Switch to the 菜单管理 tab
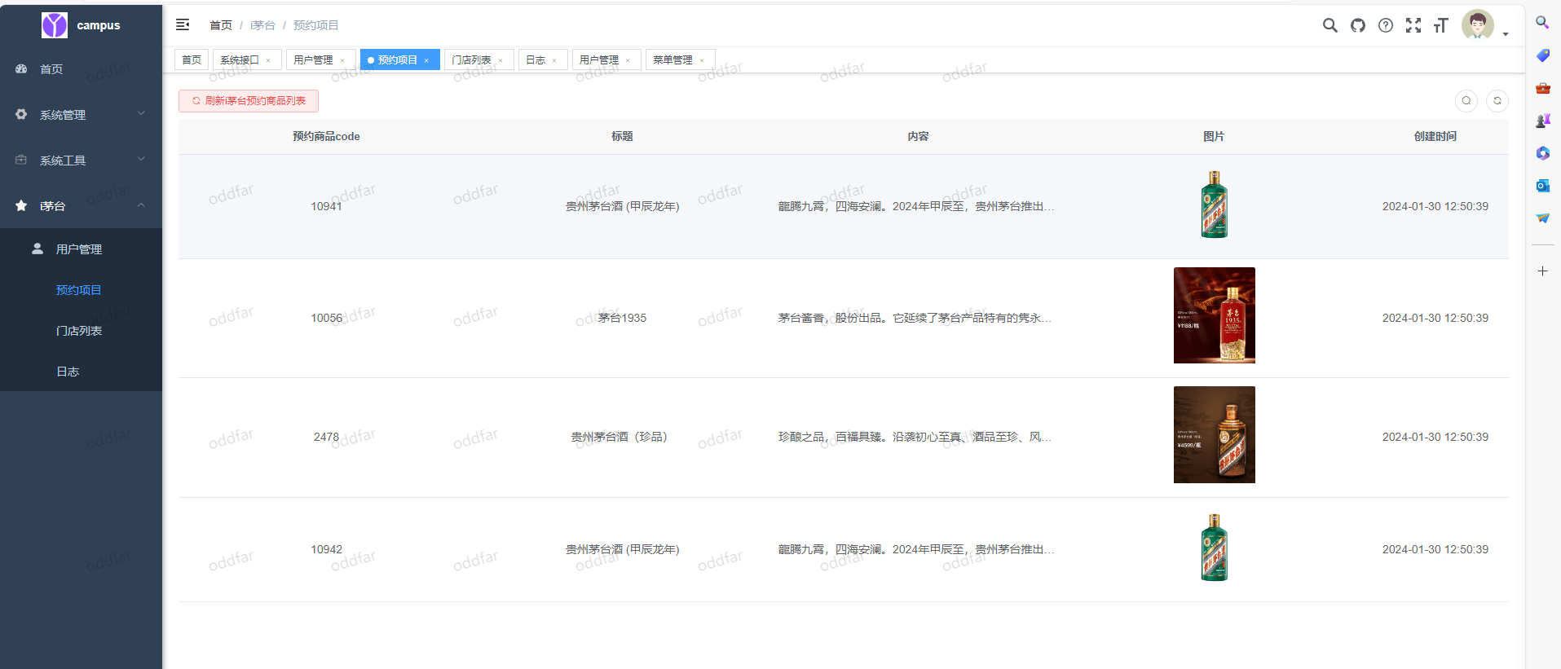 [x=672, y=60]
